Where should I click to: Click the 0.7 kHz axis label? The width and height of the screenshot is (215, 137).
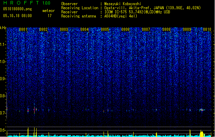point(3,113)
